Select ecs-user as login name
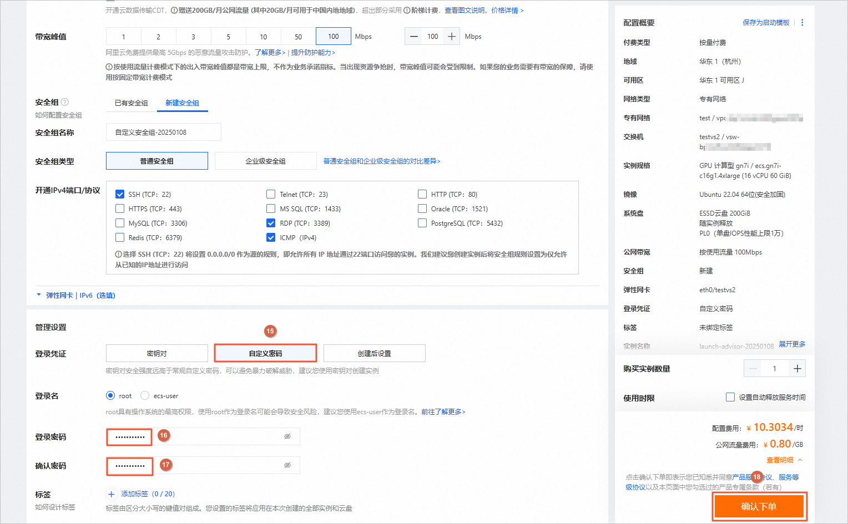Screen dimensions: 848x524 point(145,395)
